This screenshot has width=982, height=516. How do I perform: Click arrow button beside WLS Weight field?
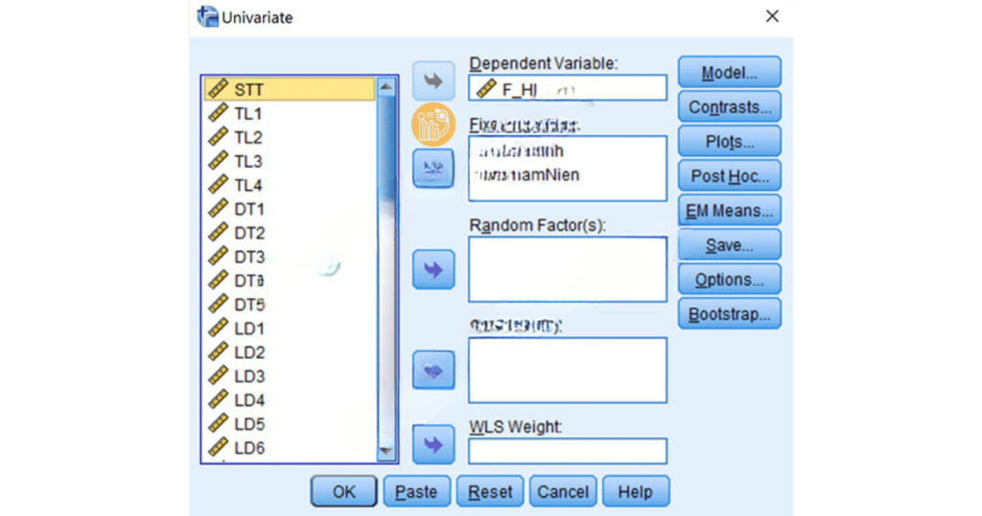tap(433, 444)
